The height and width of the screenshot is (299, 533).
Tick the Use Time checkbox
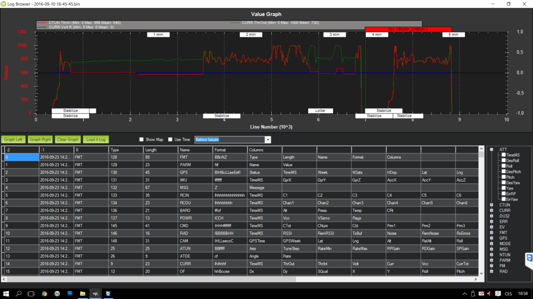click(170, 140)
